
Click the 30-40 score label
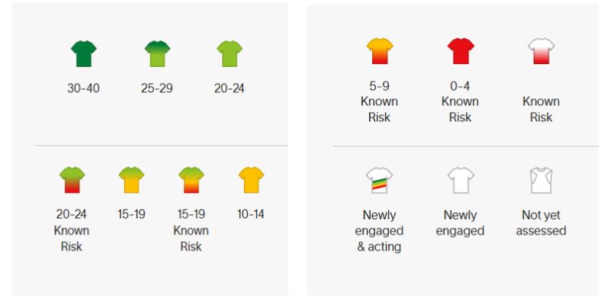(x=83, y=88)
